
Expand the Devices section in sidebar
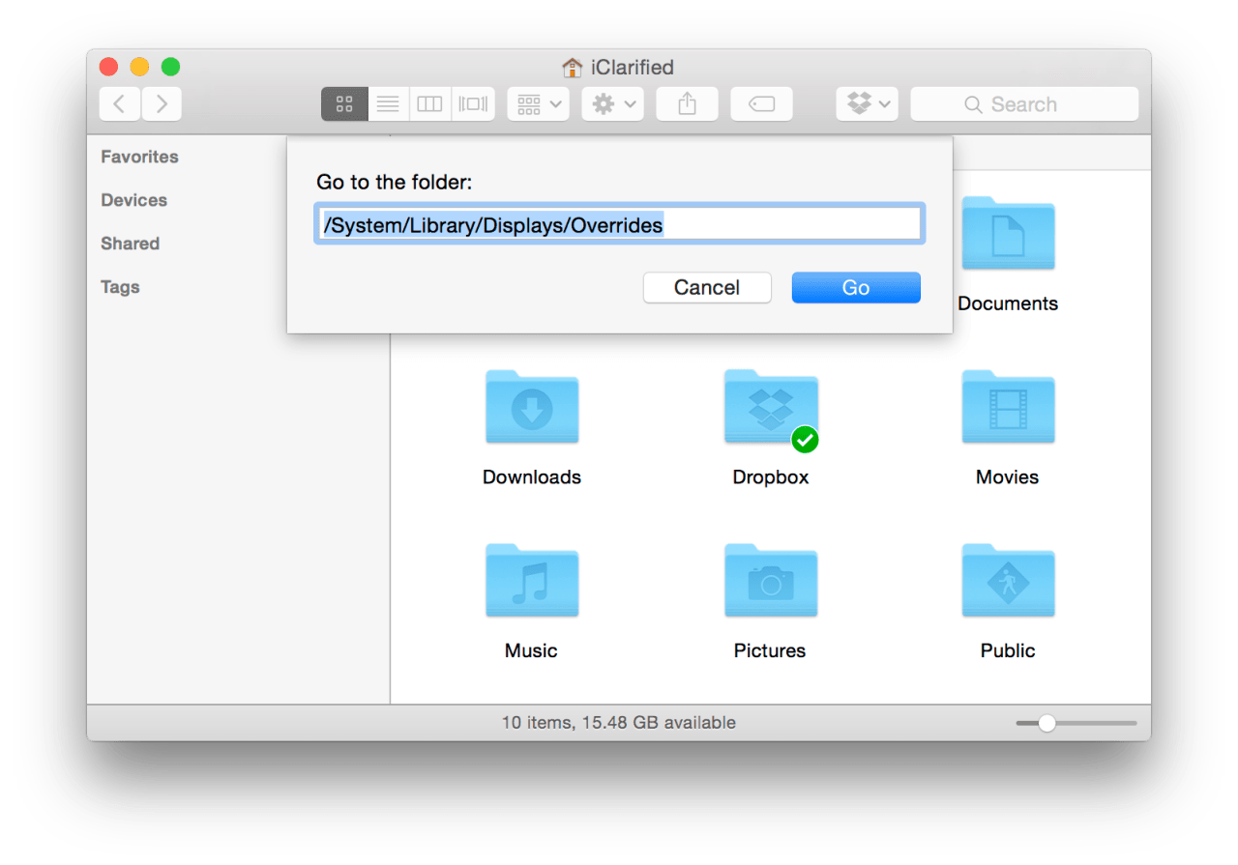(133, 200)
